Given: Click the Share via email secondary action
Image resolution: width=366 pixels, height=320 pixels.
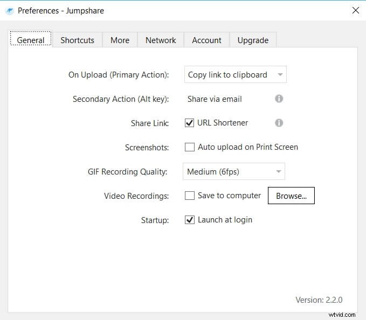Looking at the screenshot, I should pos(215,99).
